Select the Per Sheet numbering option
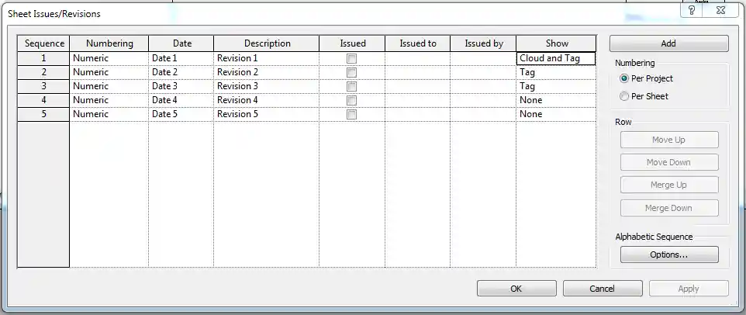 [x=624, y=96]
